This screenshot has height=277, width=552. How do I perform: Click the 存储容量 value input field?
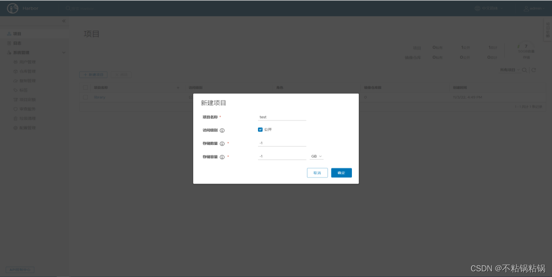(282, 156)
